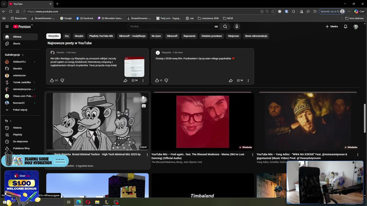
Task: Select the Muzyka filter chip
Action: 79,36
